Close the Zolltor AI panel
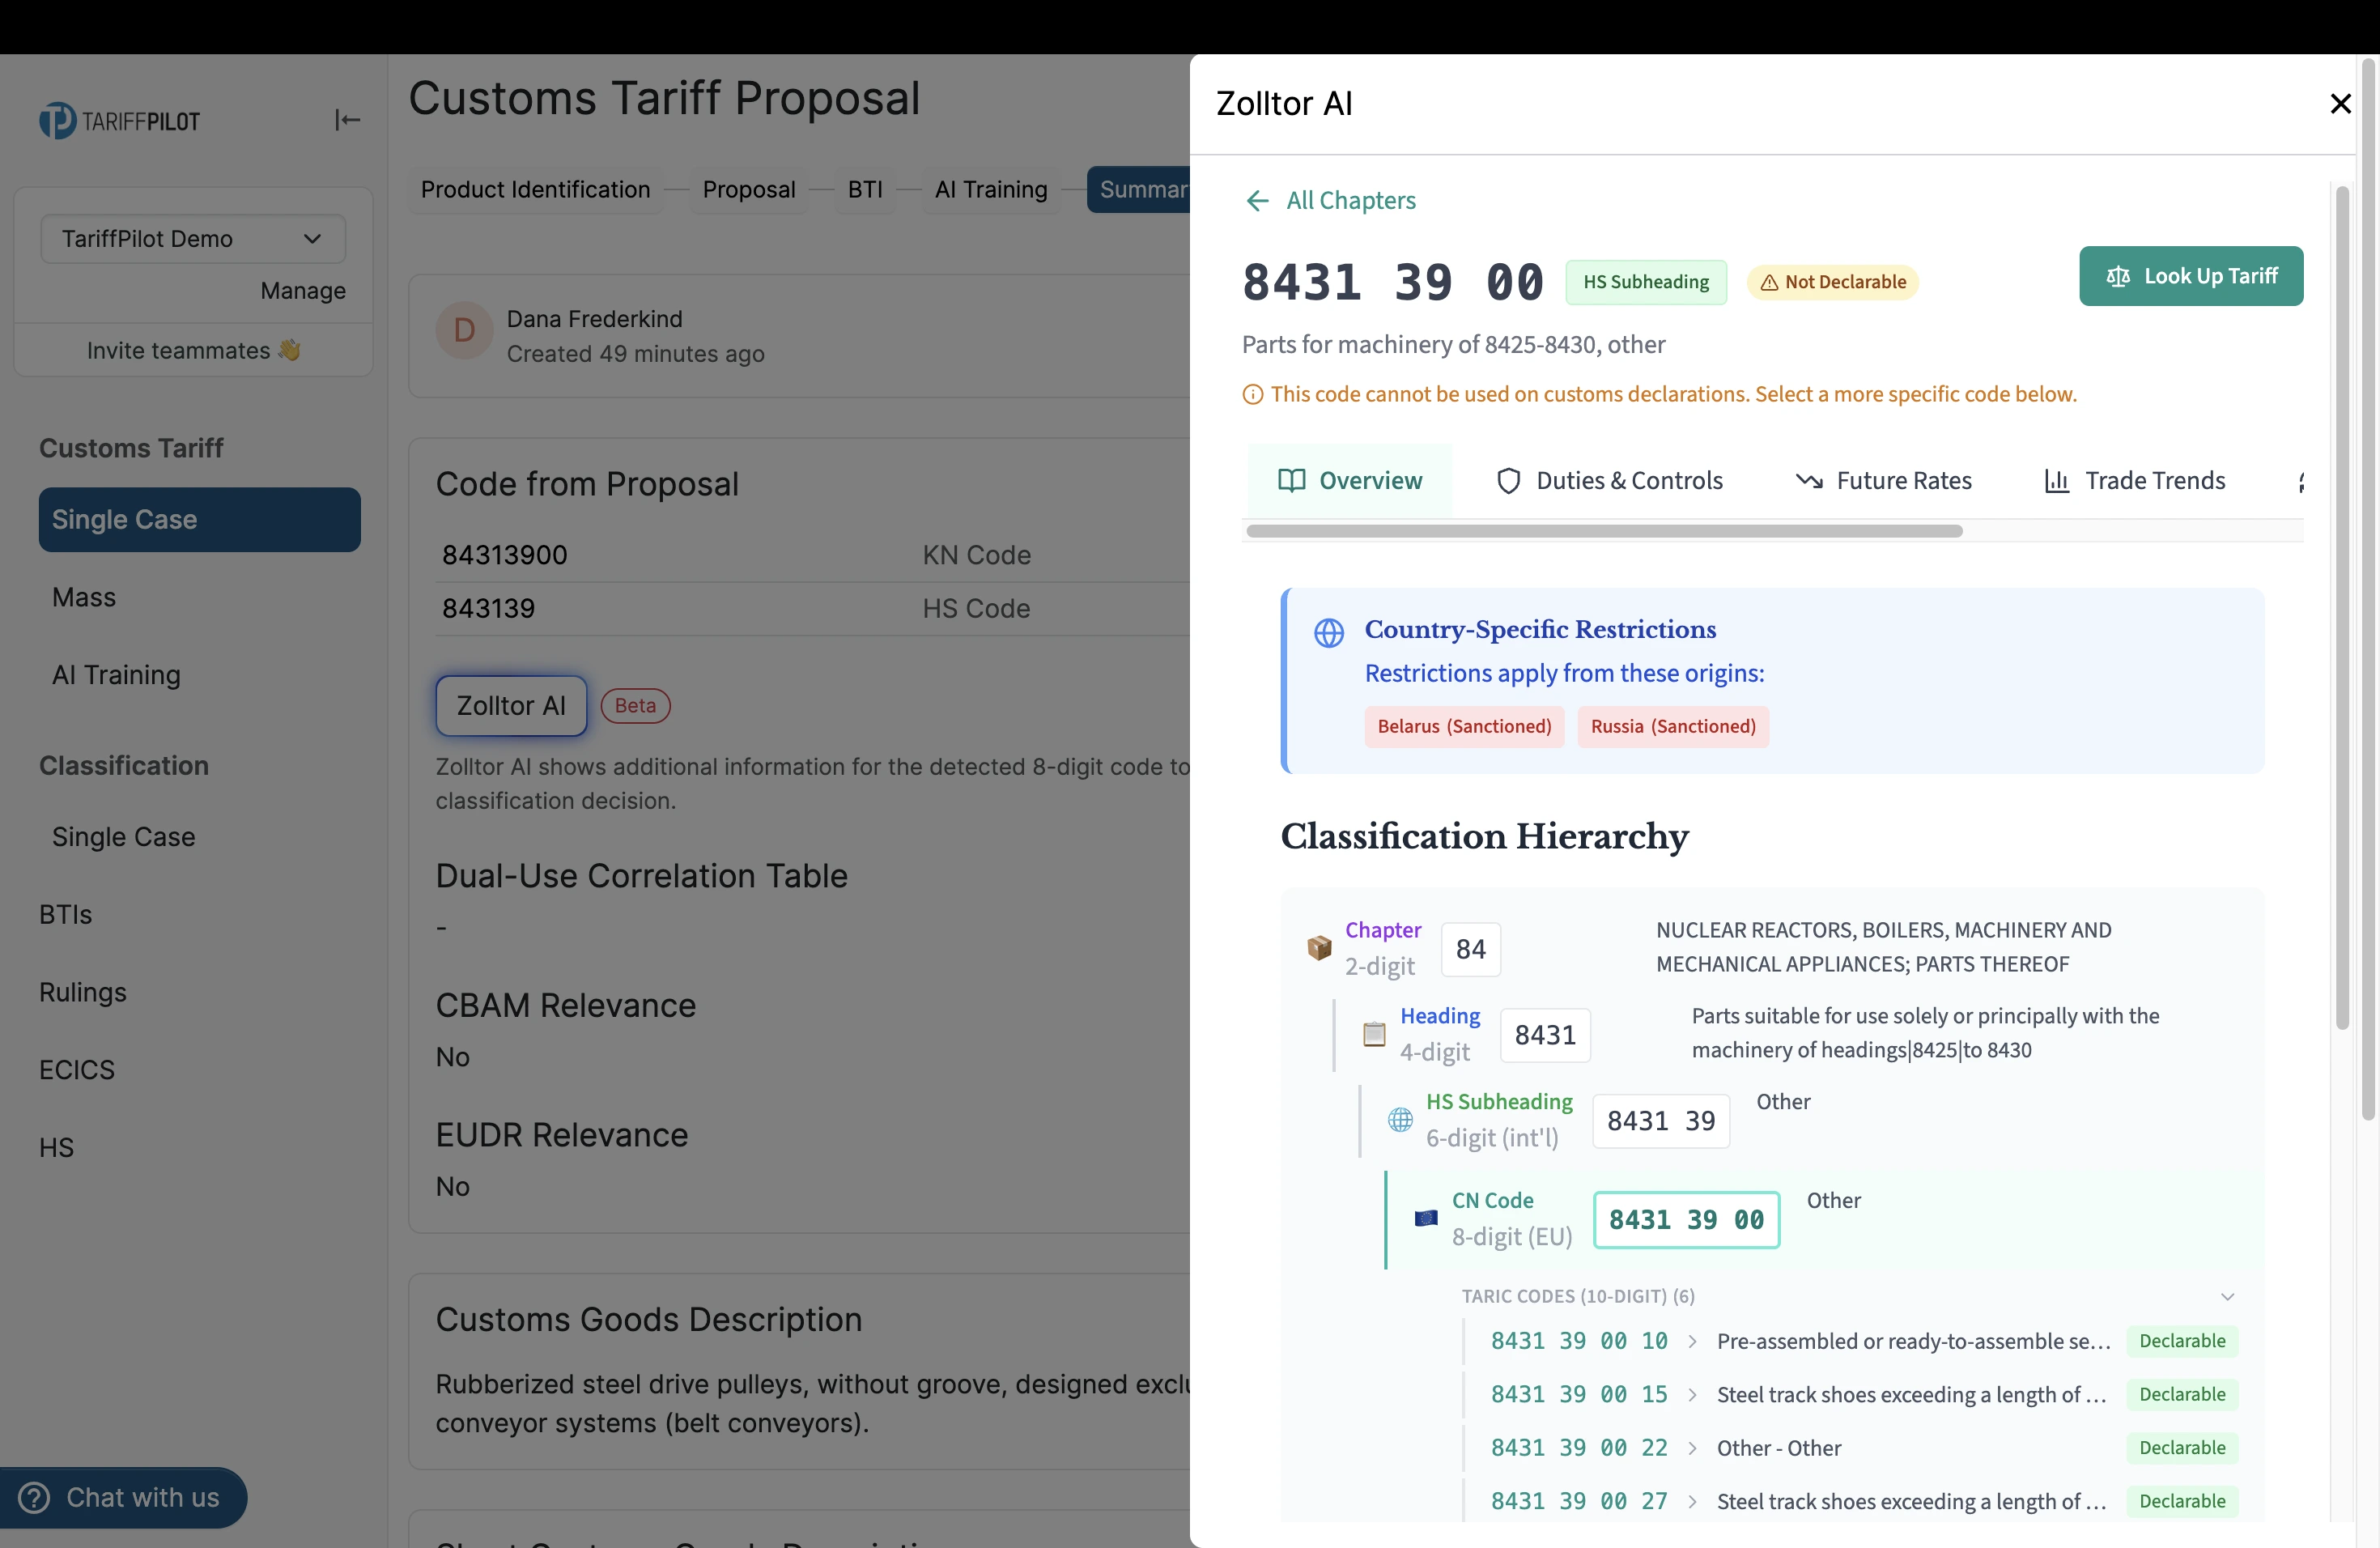Screen dimensions: 2380x1548 [2340, 103]
